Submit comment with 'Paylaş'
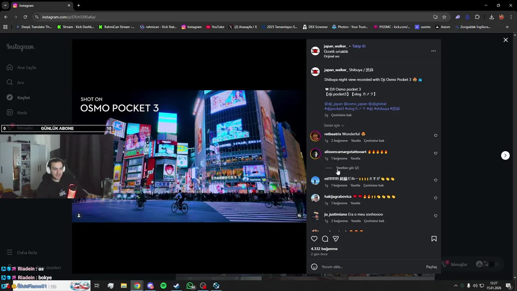The image size is (517, 291). tap(431, 267)
